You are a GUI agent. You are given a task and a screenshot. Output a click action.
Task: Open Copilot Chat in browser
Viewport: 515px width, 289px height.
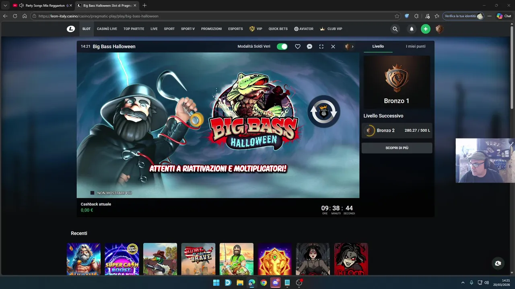pos(504,16)
